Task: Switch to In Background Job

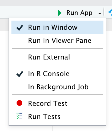Action: pos(57,87)
